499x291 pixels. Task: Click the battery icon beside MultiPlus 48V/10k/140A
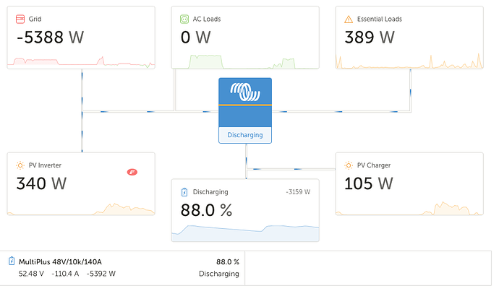point(12,261)
